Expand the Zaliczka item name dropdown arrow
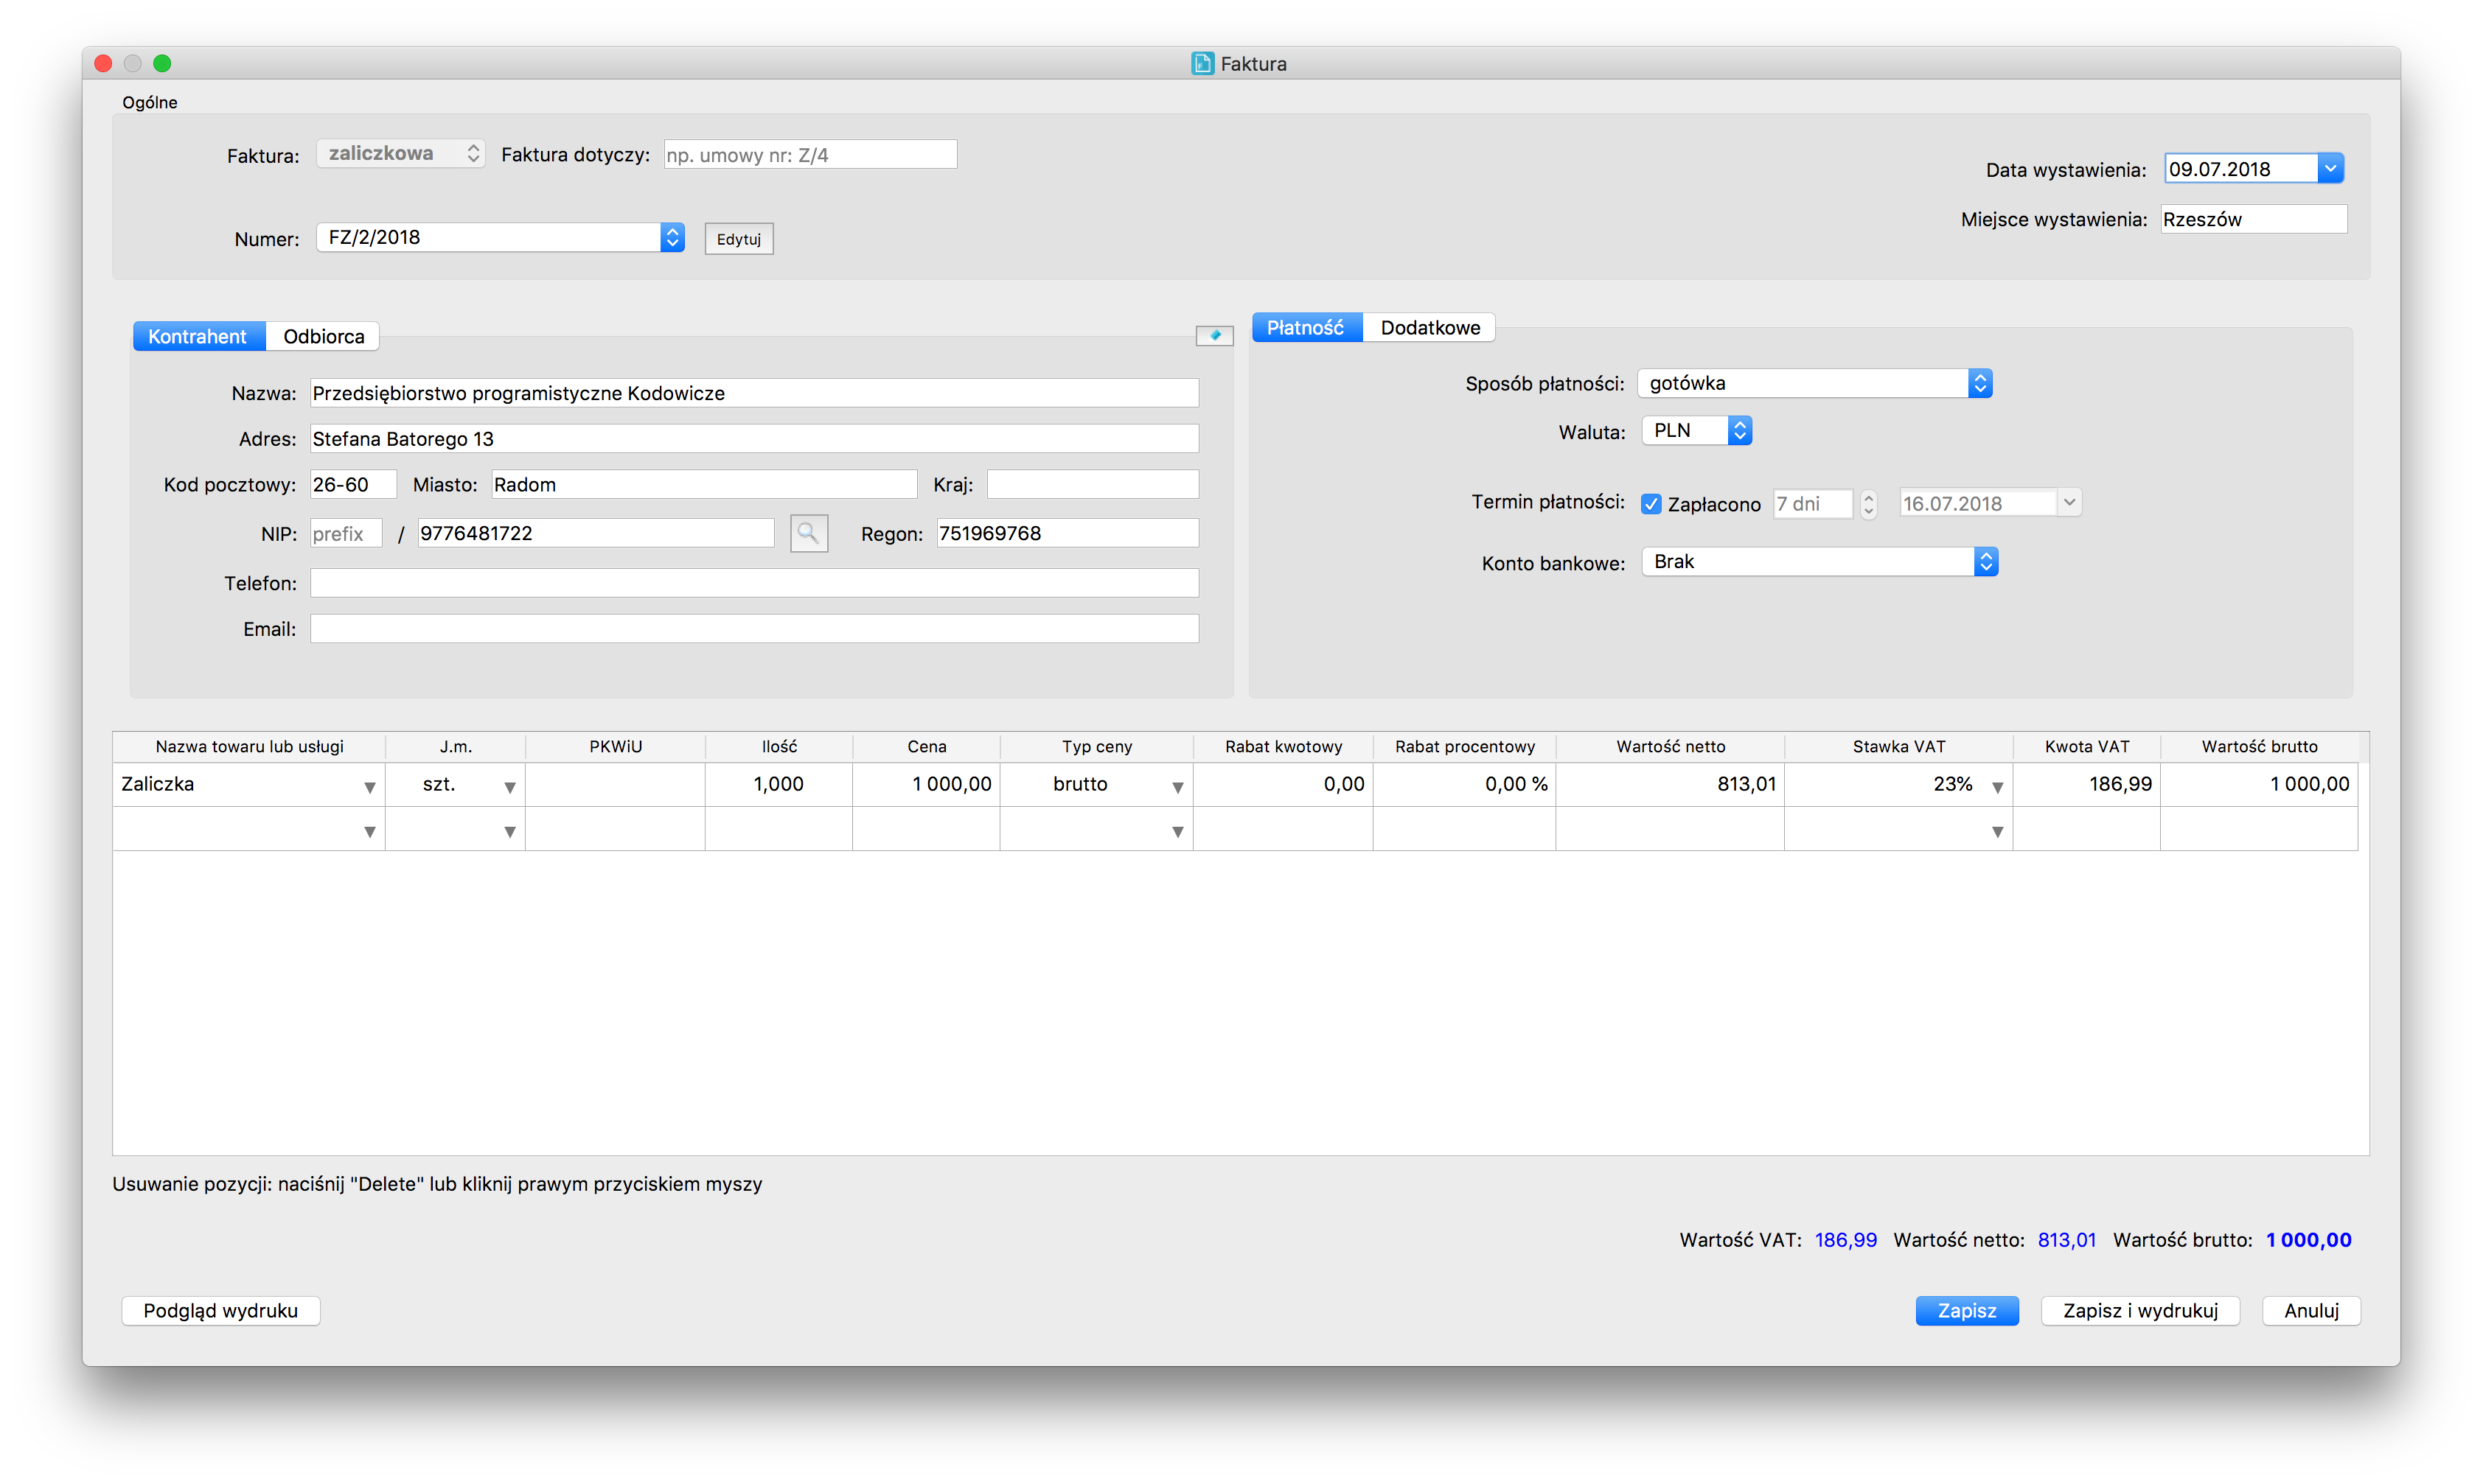Screen dimensions: 2483x1484 click(369, 787)
